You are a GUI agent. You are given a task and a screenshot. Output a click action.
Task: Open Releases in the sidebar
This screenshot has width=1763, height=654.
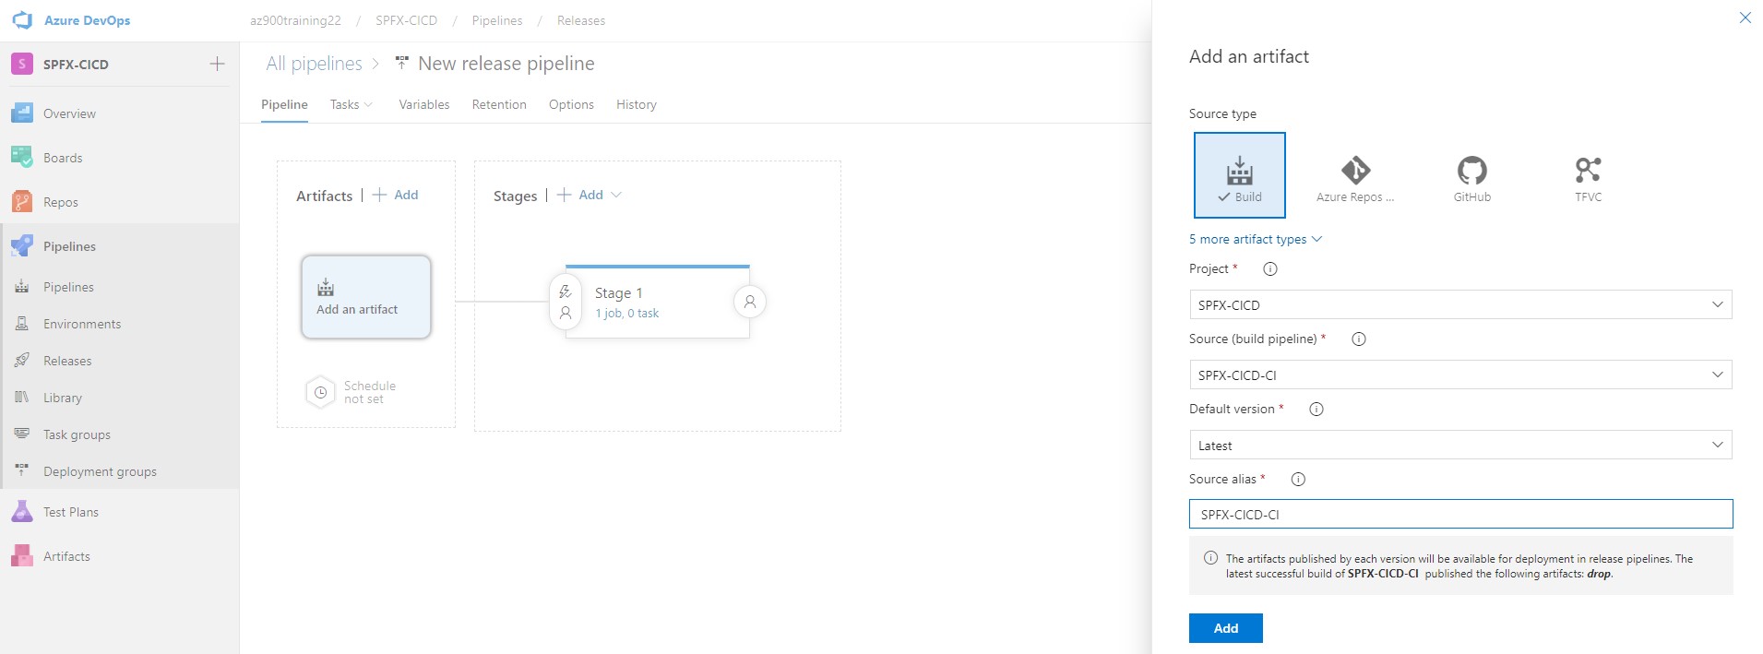click(67, 361)
